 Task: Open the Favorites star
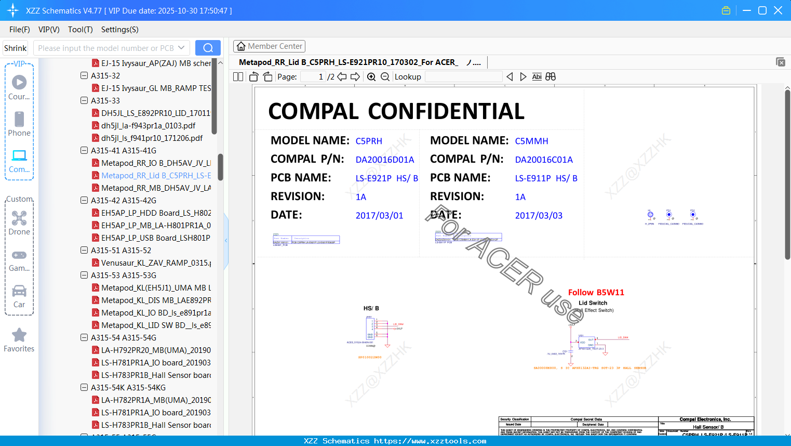[x=19, y=340]
